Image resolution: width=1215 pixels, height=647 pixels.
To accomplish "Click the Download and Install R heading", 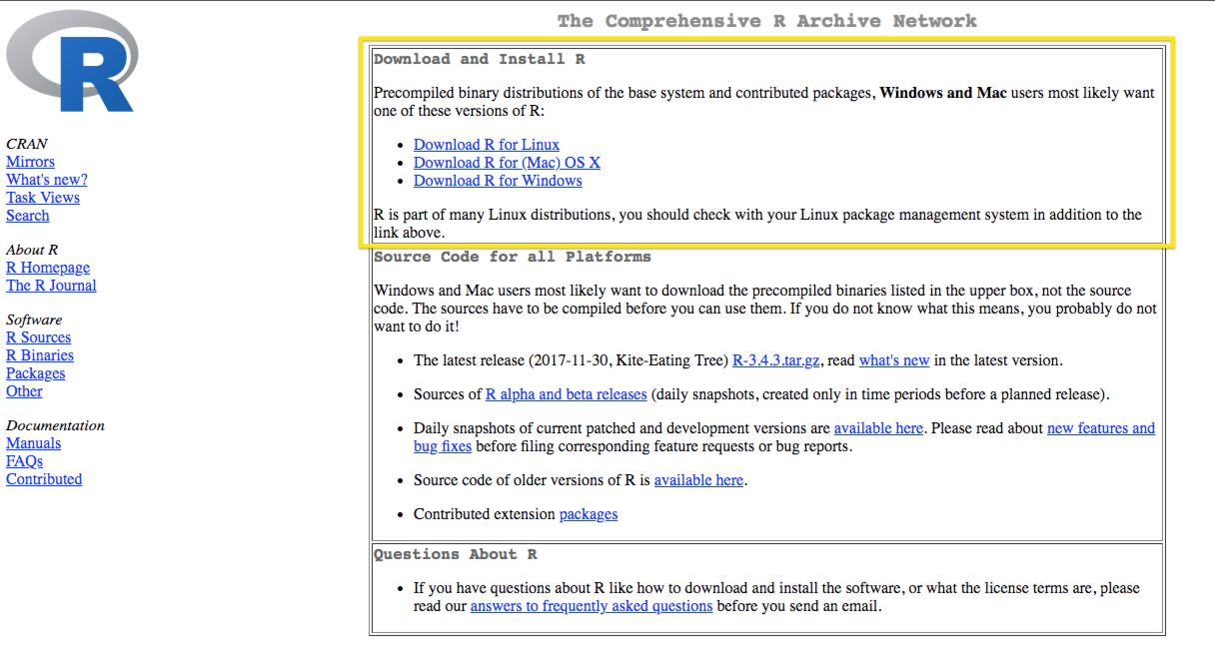I will pyautogui.click(x=480, y=59).
